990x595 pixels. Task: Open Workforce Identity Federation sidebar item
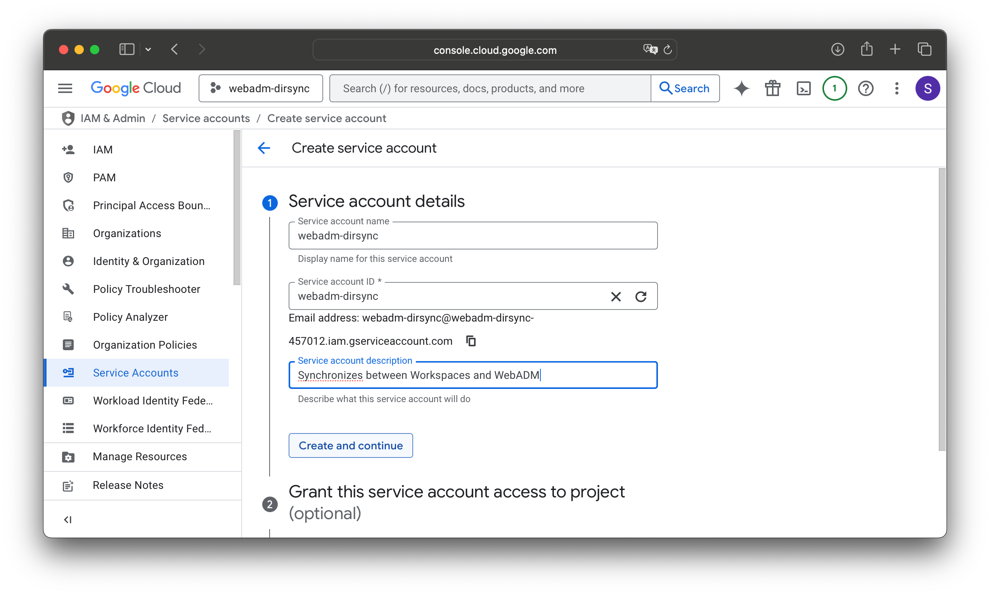(x=137, y=428)
